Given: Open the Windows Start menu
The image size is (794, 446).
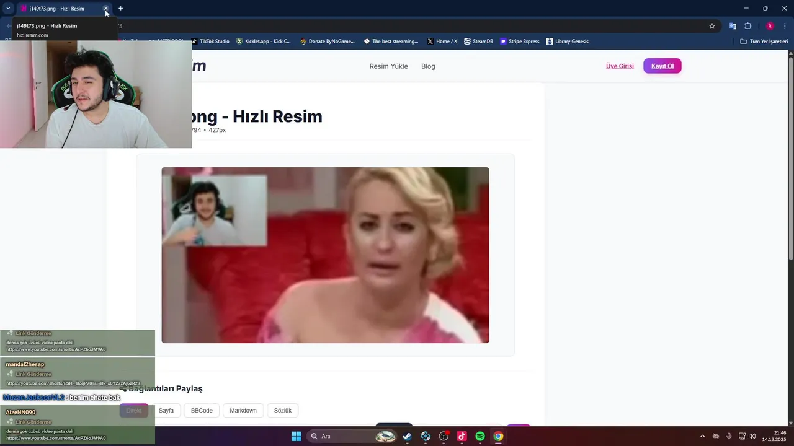Looking at the screenshot, I should point(297,436).
